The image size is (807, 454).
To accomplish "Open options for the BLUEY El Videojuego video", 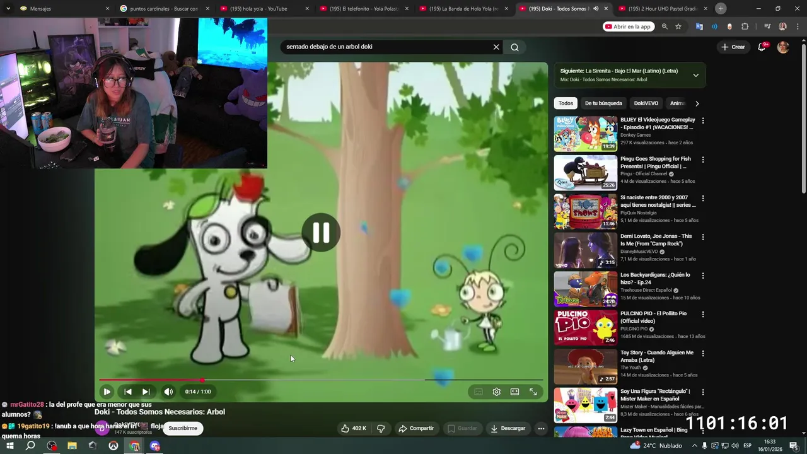I will 703,120.
